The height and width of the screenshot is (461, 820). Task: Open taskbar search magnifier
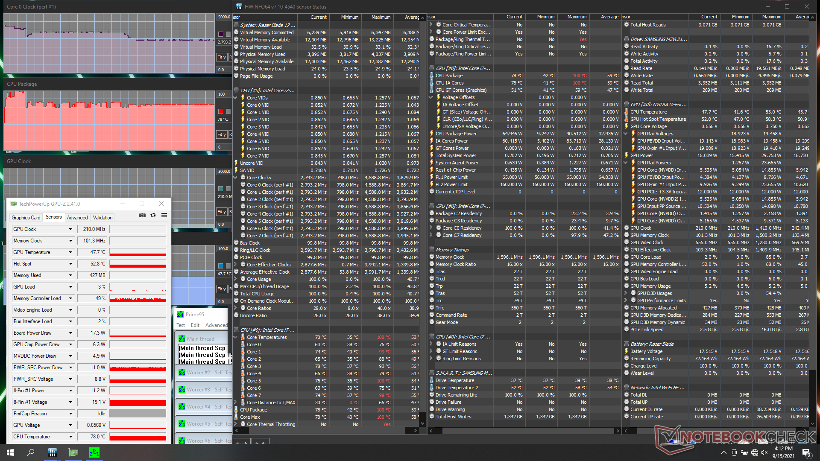[31, 452]
